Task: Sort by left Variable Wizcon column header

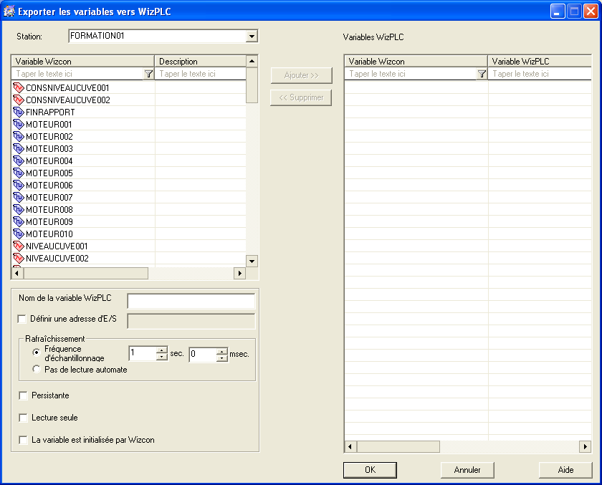Action: pos(83,62)
